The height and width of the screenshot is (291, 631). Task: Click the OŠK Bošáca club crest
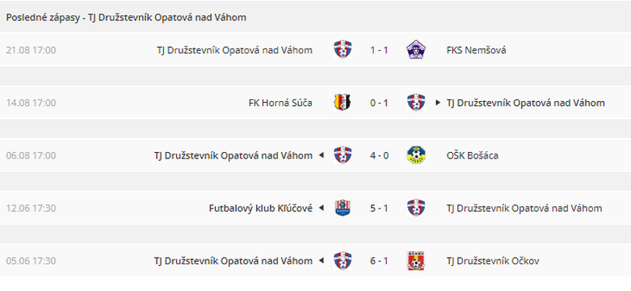click(416, 155)
